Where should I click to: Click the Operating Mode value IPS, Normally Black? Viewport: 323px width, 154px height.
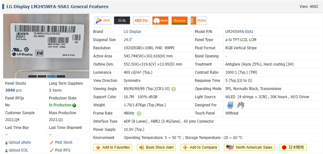(242, 89)
